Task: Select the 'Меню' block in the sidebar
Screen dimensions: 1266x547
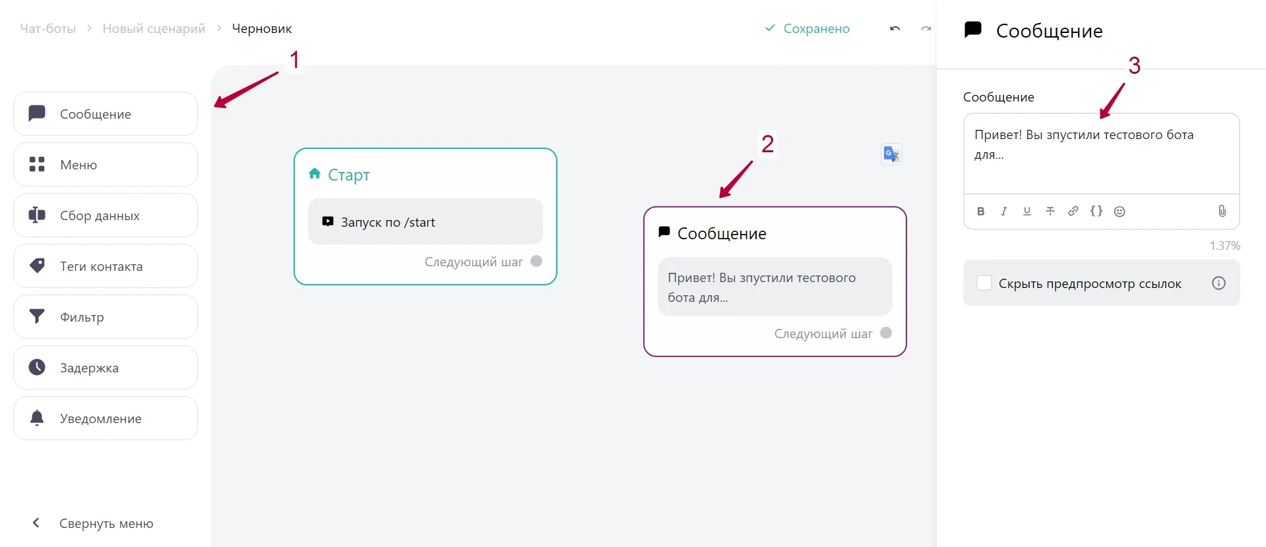Action: (106, 165)
